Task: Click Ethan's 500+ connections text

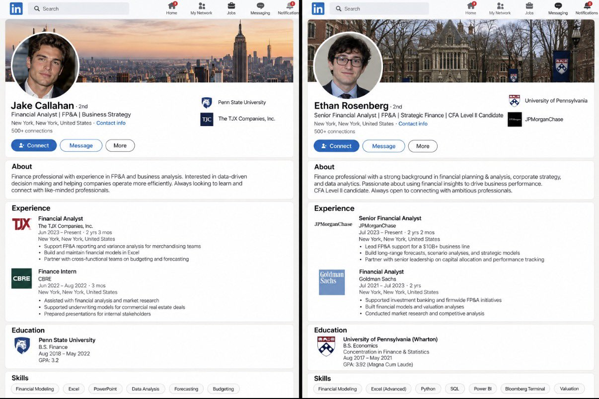Action: click(x=334, y=132)
